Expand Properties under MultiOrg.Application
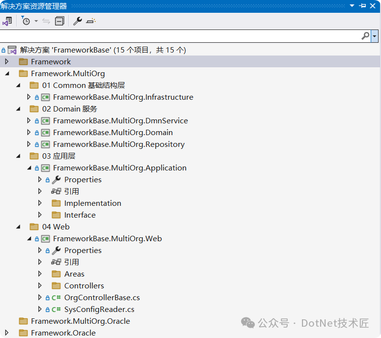The image size is (381, 338). coord(40,179)
